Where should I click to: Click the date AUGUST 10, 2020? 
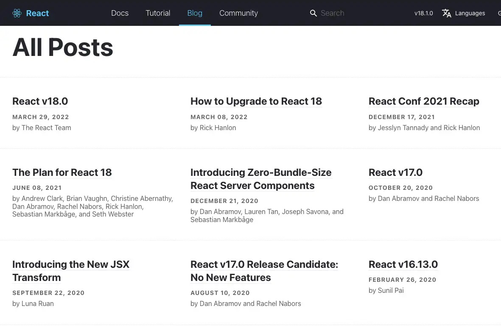(x=220, y=293)
